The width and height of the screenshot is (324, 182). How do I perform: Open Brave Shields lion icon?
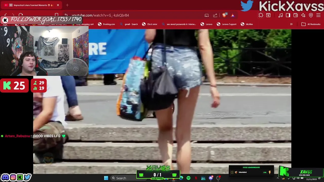[224, 15]
